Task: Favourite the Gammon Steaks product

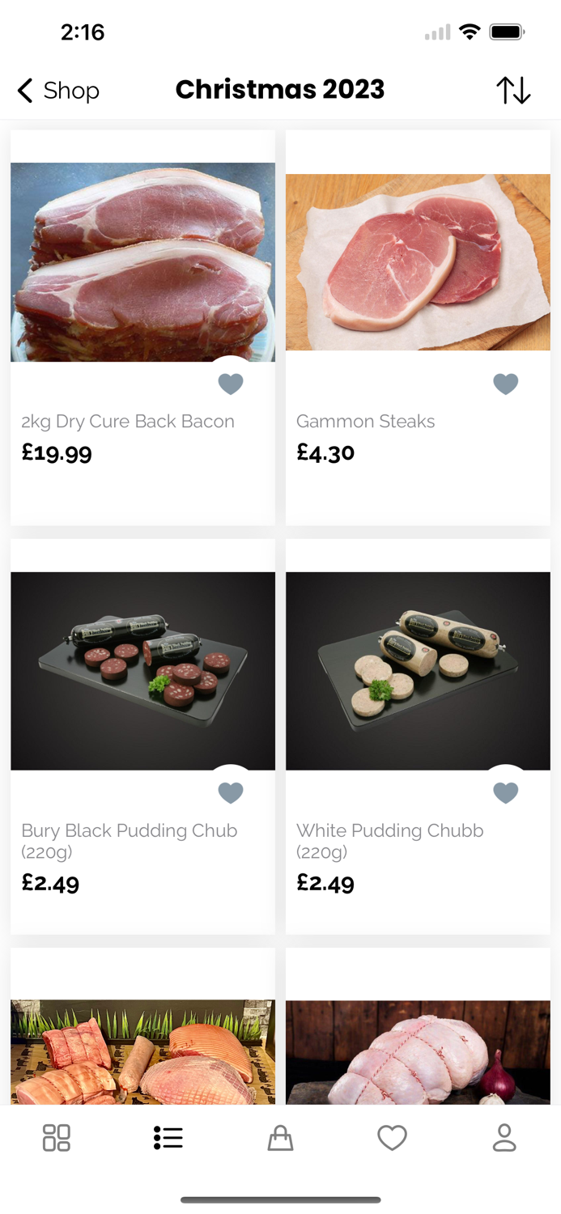Action: 505,384
